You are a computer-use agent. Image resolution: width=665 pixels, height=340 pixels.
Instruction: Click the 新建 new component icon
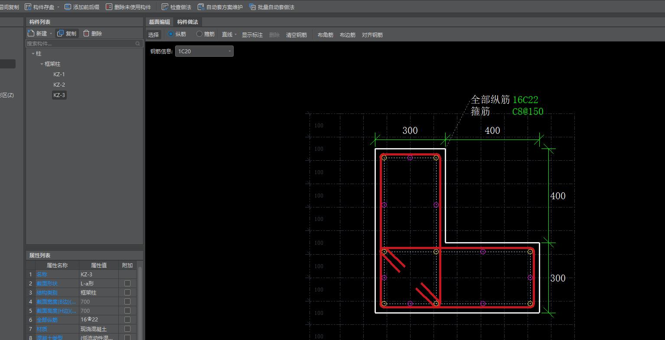(x=31, y=33)
